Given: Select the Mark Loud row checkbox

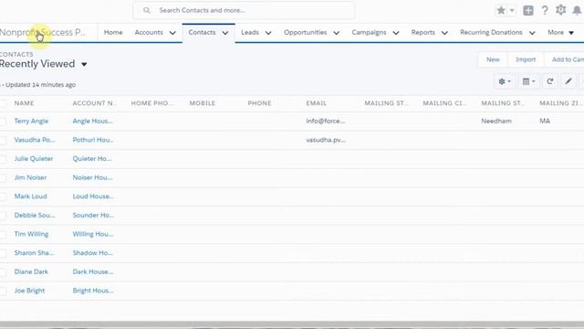Looking at the screenshot, I should click(3, 196).
